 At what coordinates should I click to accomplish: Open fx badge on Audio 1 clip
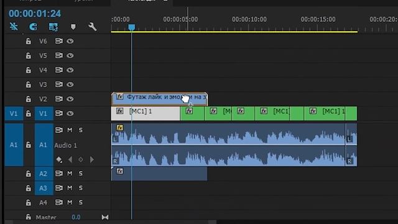(119, 128)
